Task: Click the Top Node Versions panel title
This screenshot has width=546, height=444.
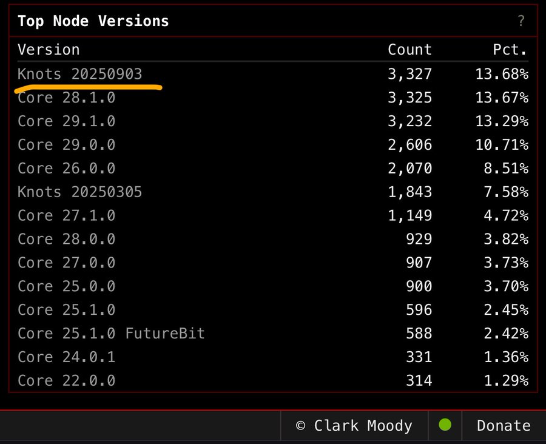Action: point(93,21)
